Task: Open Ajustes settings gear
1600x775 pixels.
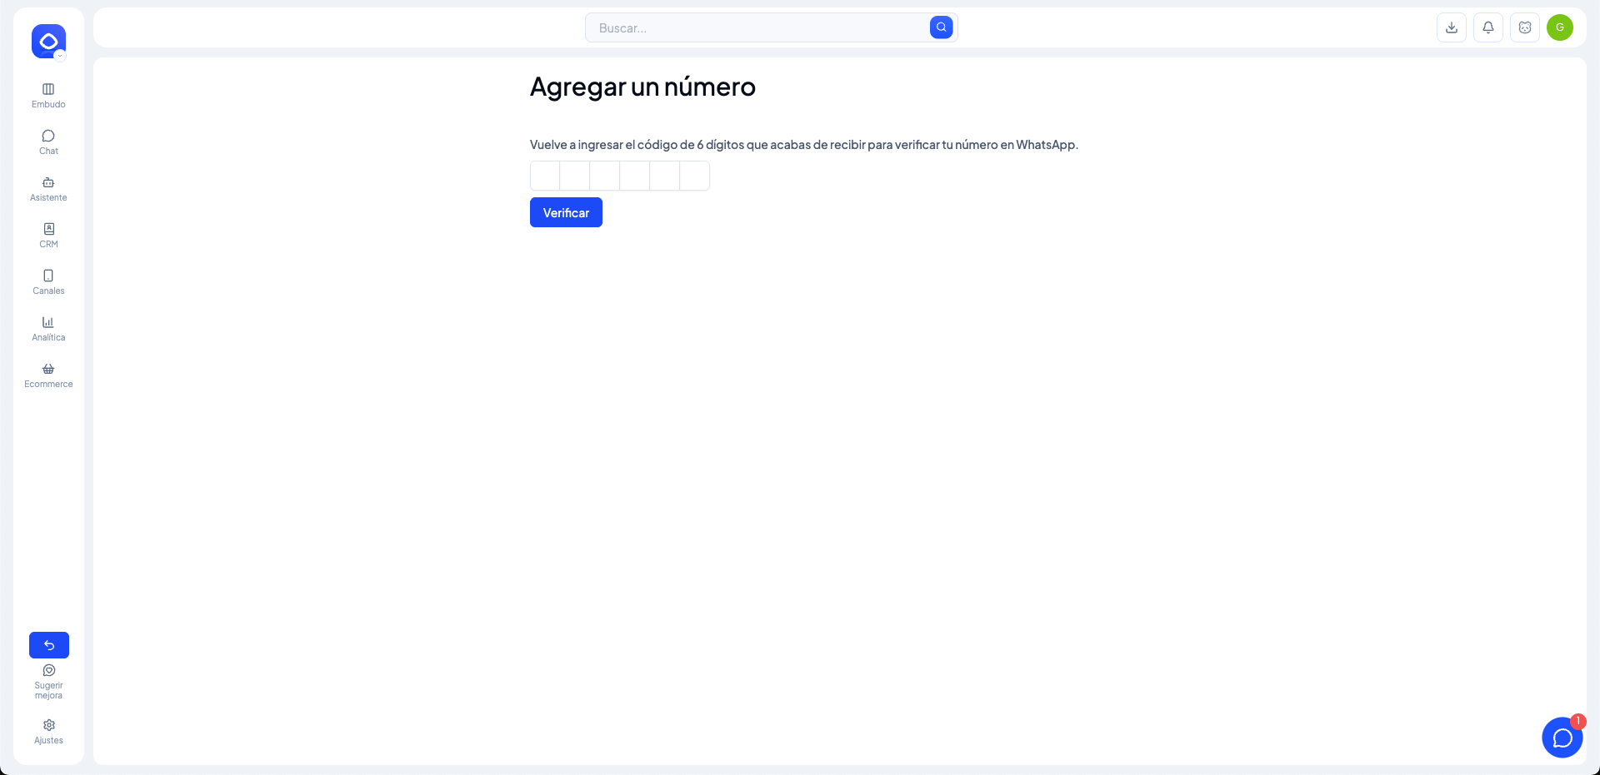Action: [x=48, y=731]
